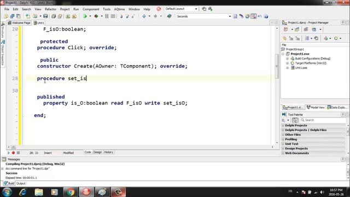
Task: Click the Run Without Debugging icon
Action: pyautogui.click(x=96, y=16)
